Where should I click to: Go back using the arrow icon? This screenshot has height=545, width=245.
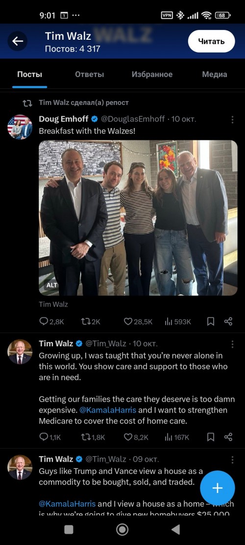(x=17, y=41)
